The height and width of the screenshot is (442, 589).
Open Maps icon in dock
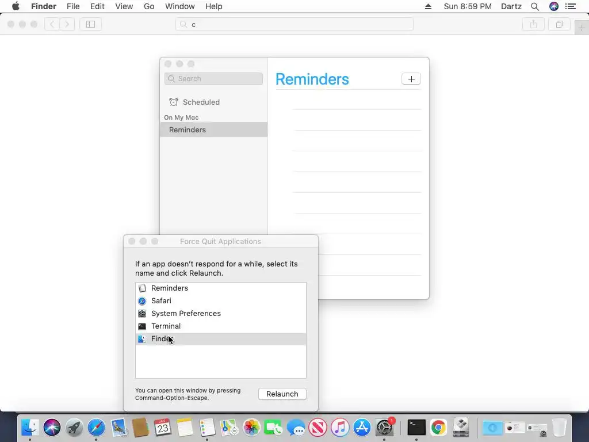pos(229,428)
